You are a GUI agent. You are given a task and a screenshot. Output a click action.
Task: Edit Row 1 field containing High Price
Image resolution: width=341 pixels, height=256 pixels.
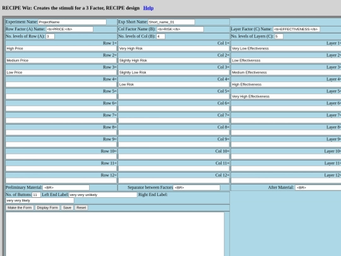pos(61,49)
